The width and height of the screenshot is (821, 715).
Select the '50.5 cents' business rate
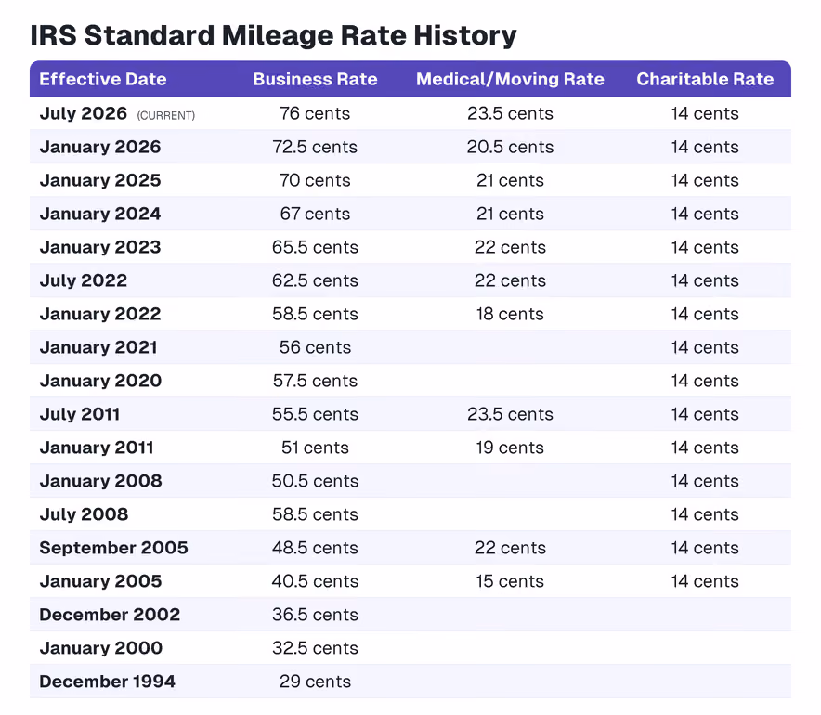point(315,482)
